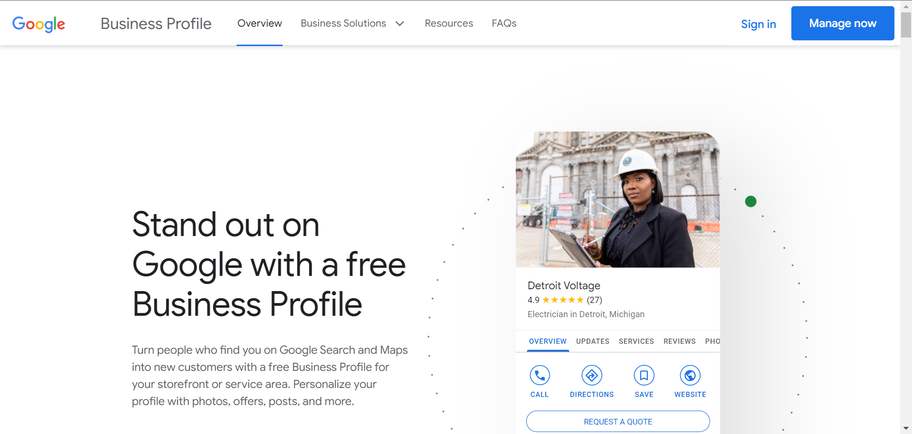Select the Services tab
The height and width of the screenshot is (434, 912).
pyautogui.click(x=636, y=341)
